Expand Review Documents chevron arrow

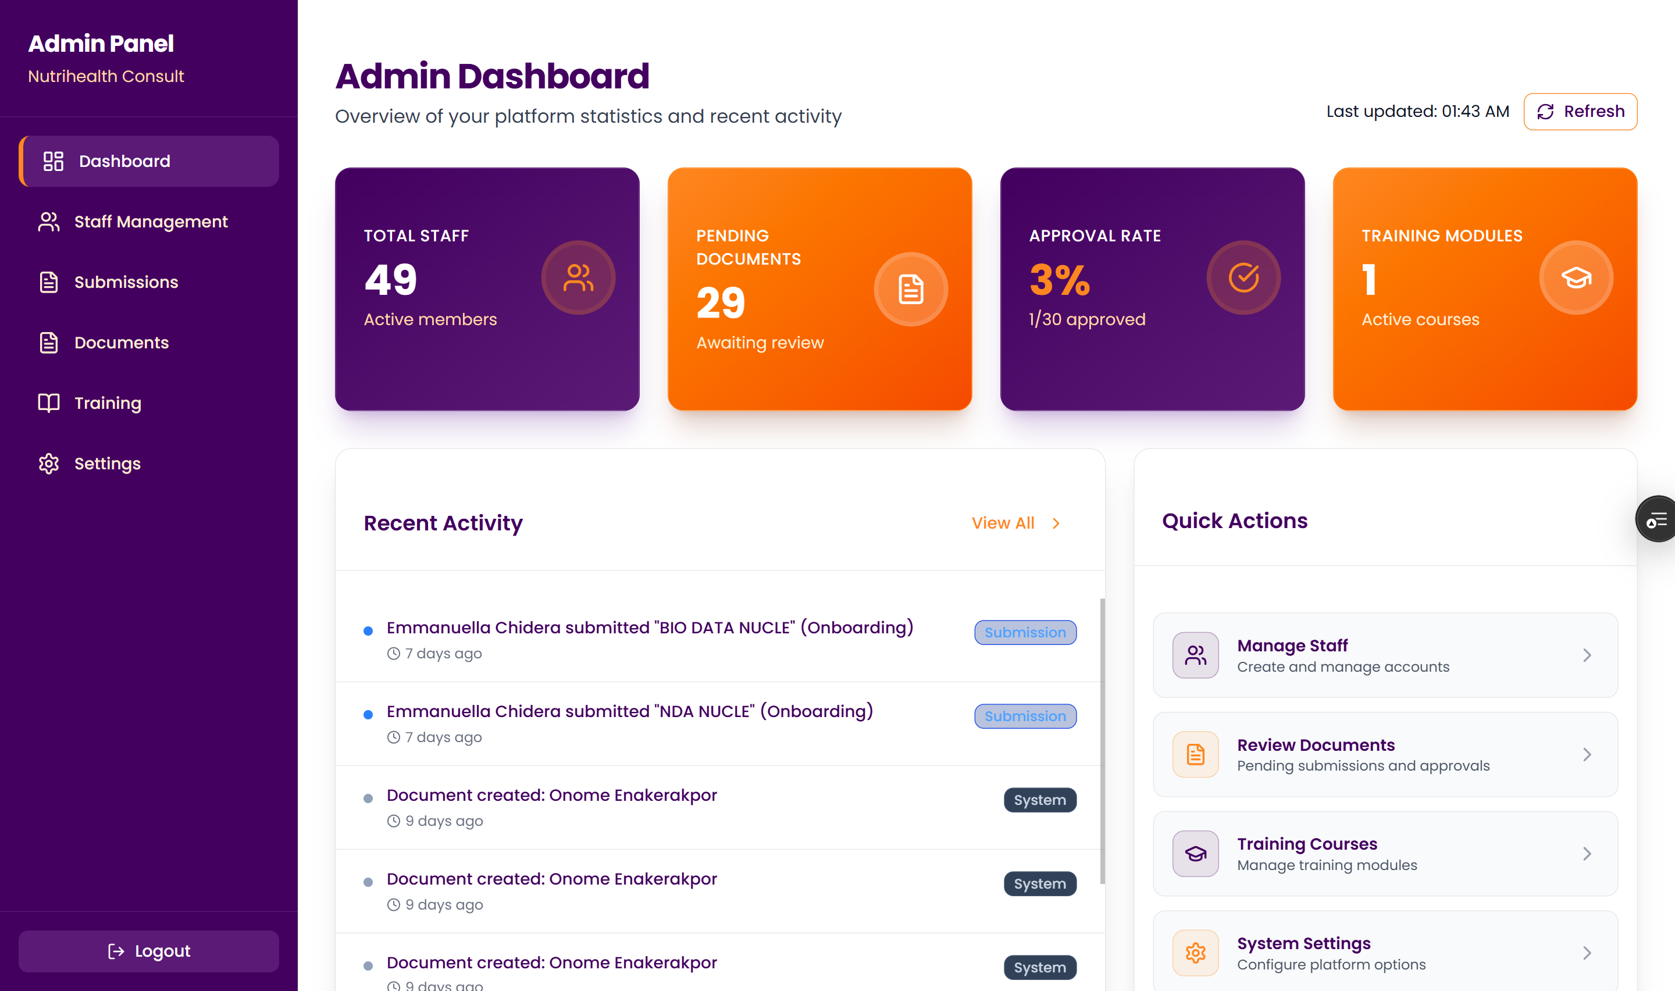click(x=1587, y=755)
